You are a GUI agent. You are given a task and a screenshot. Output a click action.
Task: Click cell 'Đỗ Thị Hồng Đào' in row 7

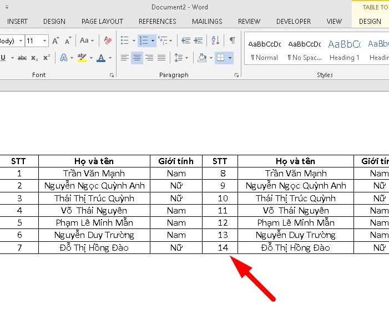coord(94,247)
